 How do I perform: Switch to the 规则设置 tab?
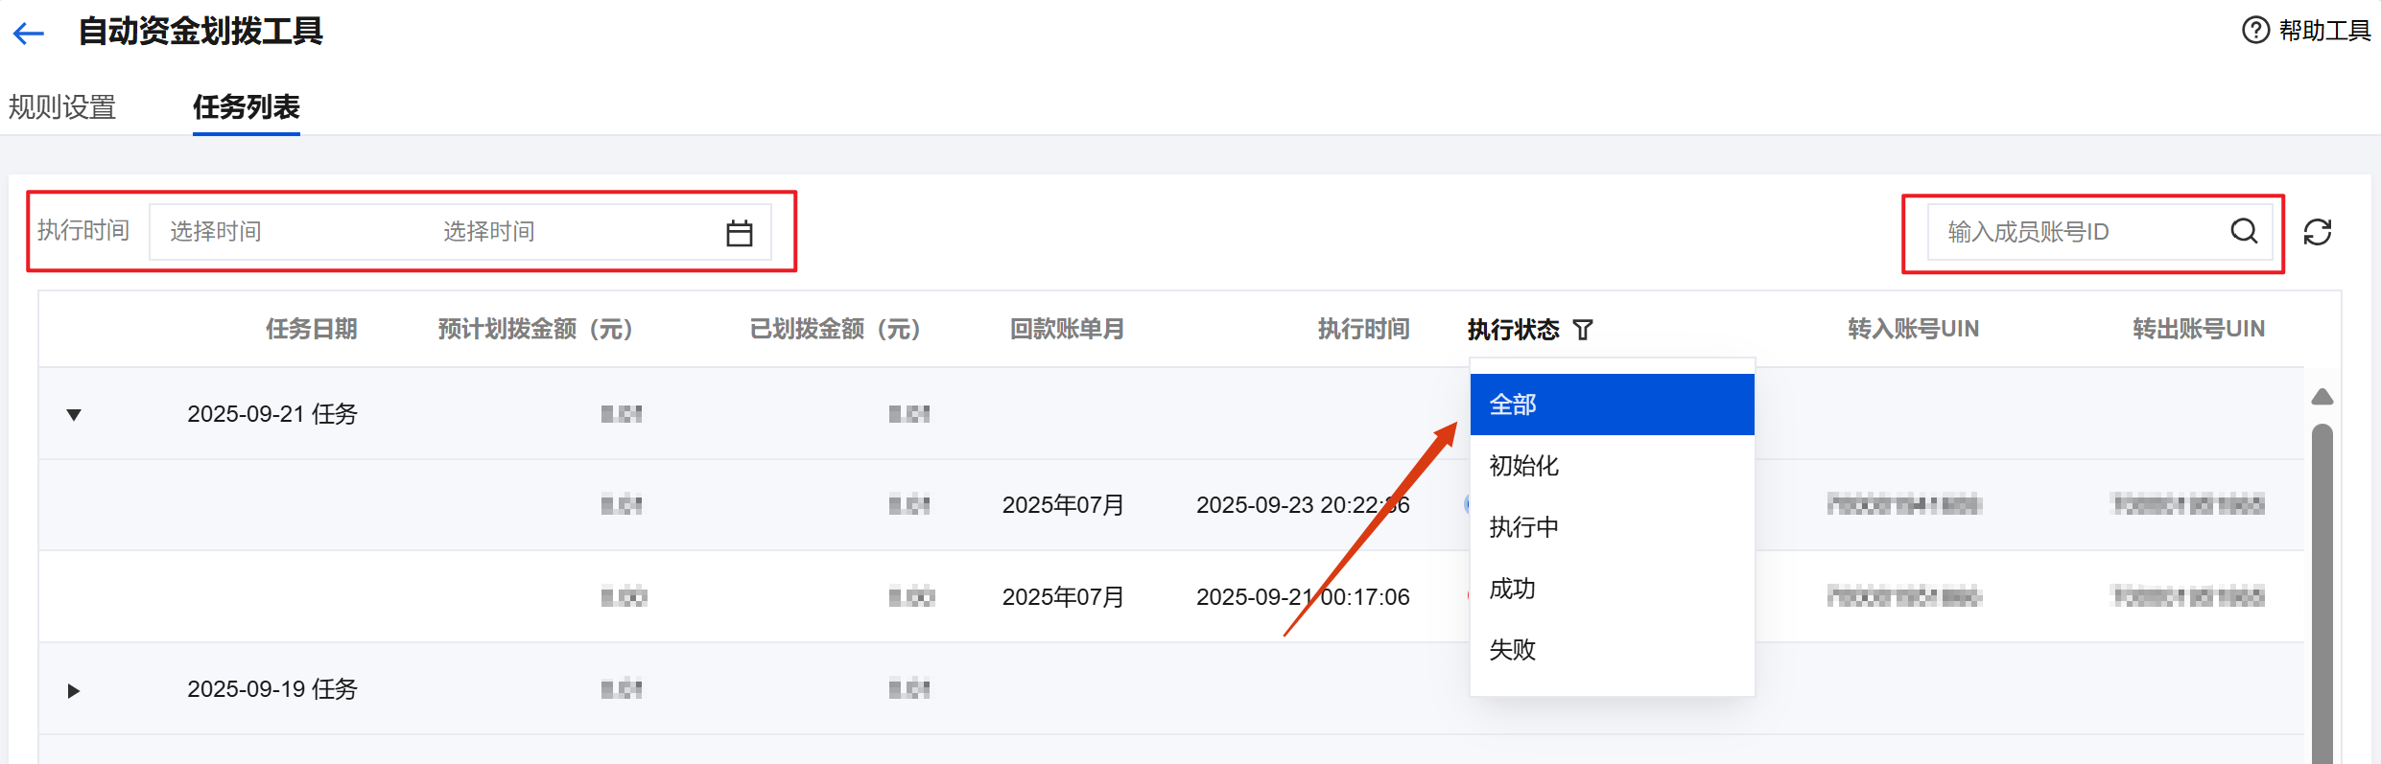coord(62,106)
